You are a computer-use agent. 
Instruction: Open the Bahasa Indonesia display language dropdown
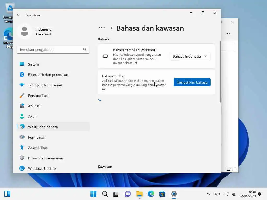coord(190,56)
